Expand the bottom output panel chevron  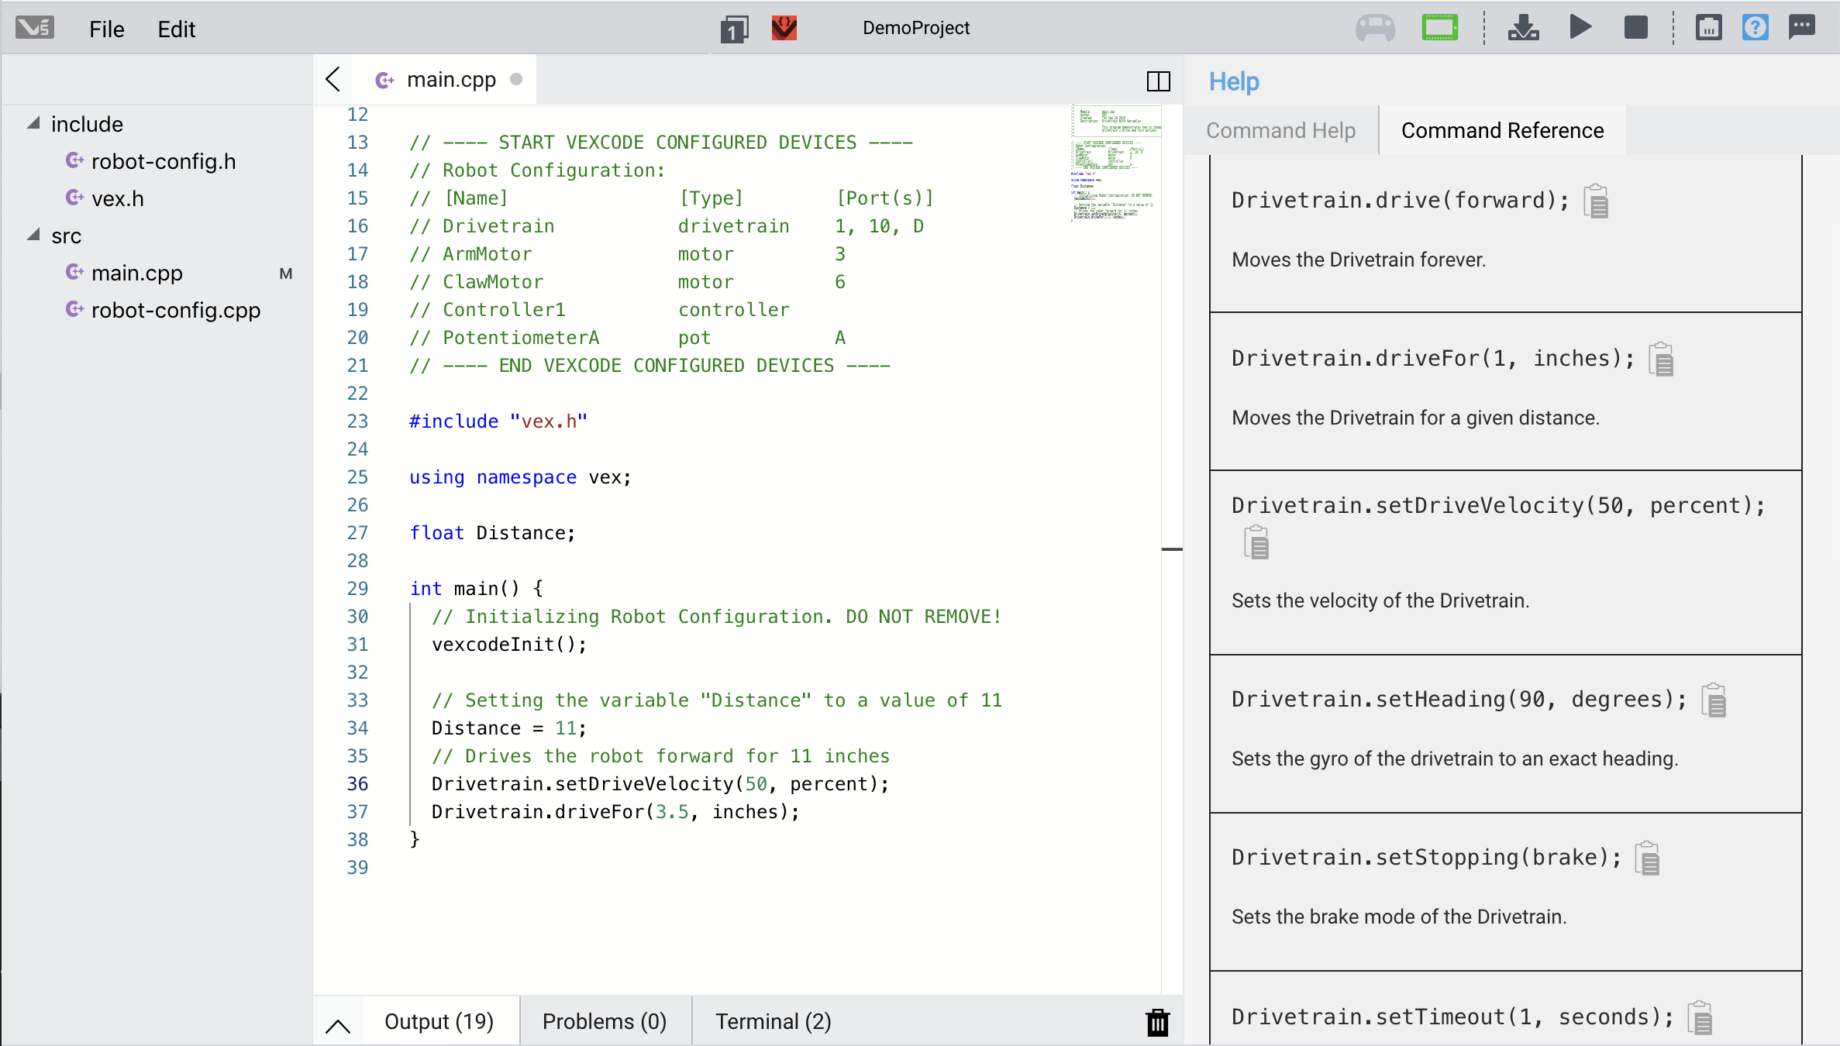point(338,1026)
